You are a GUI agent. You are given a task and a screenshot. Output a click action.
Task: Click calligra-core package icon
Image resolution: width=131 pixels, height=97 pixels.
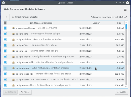[x=13, y=34]
